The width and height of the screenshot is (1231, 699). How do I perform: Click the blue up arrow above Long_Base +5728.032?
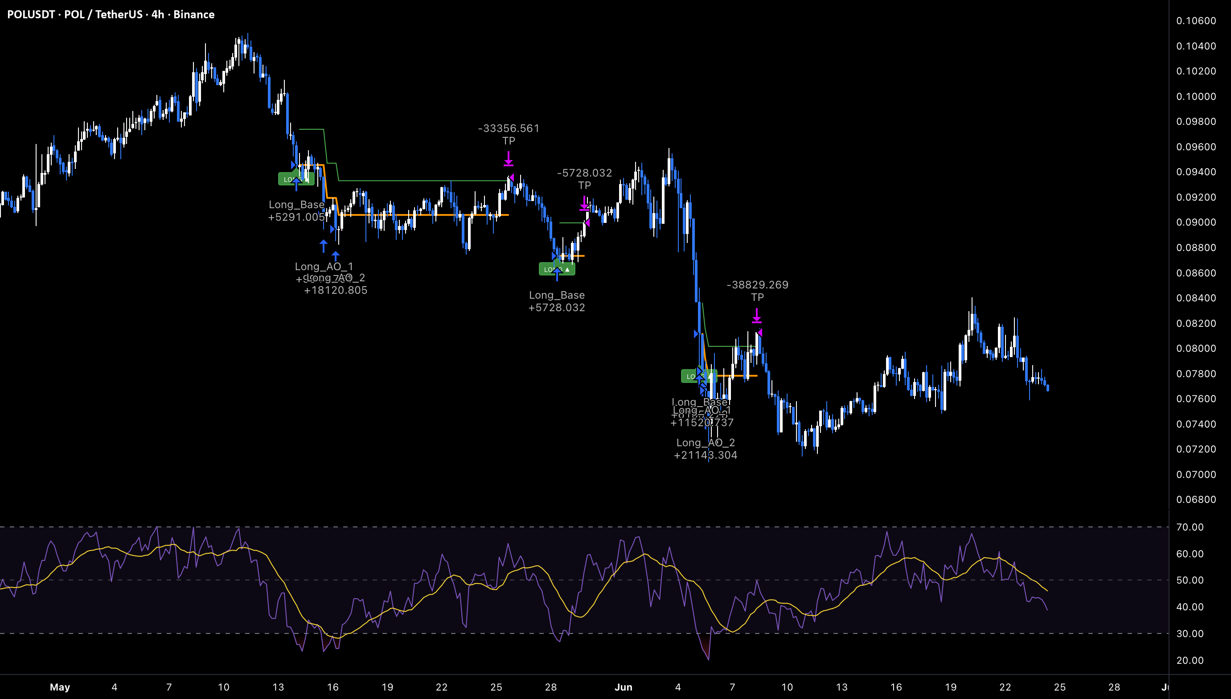tap(557, 274)
